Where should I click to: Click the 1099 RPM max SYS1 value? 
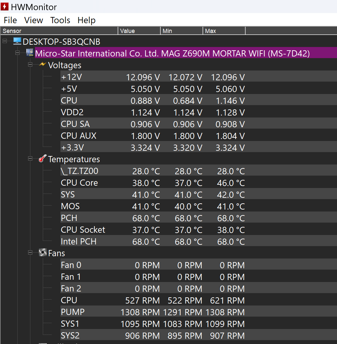225,324
